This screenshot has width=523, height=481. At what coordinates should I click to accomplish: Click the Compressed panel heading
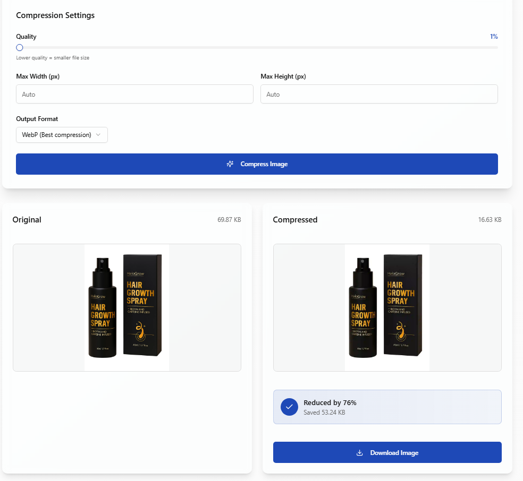(x=295, y=219)
